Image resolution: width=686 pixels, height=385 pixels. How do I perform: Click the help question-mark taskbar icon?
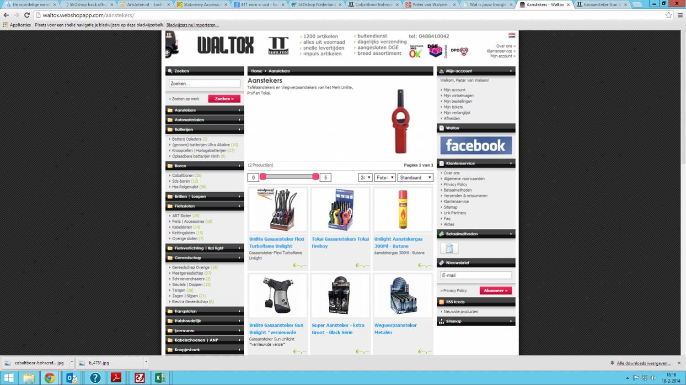(95, 378)
